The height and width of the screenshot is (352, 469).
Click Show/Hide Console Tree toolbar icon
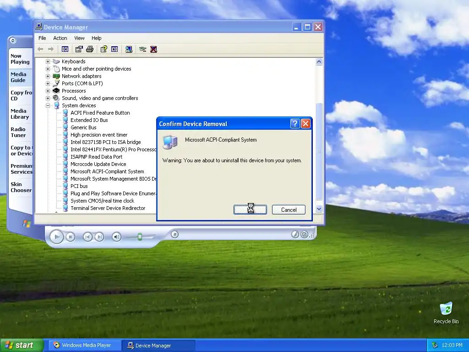point(65,49)
